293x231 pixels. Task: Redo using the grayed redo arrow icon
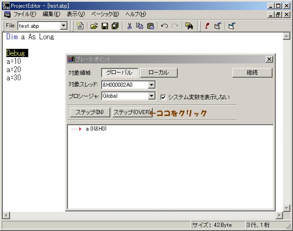175,26
